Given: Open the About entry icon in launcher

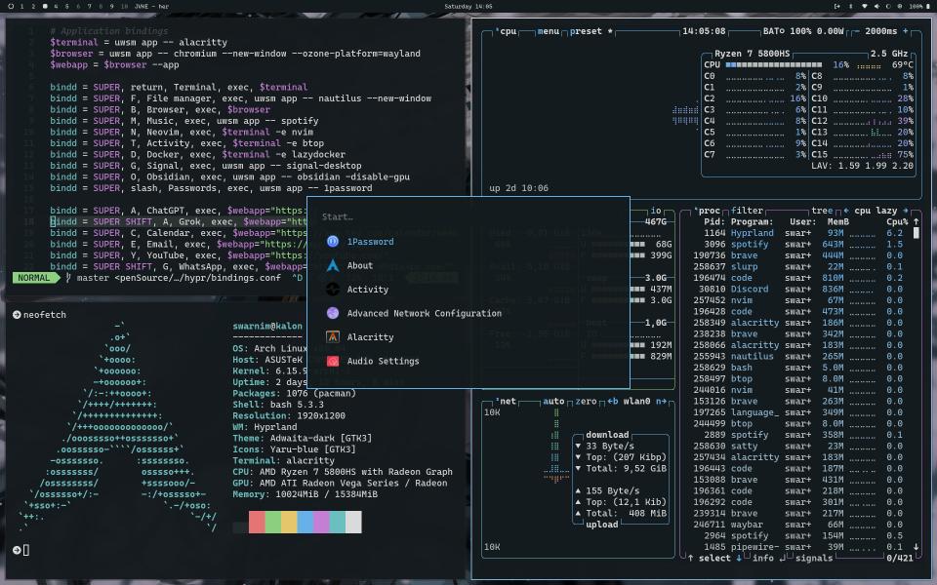Looking at the screenshot, I should [x=333, y=265].
